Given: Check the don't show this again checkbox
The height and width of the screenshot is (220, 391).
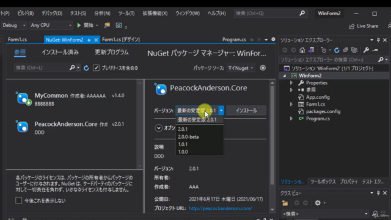Looking at the screenshot, I should click(x=18, y=200).
